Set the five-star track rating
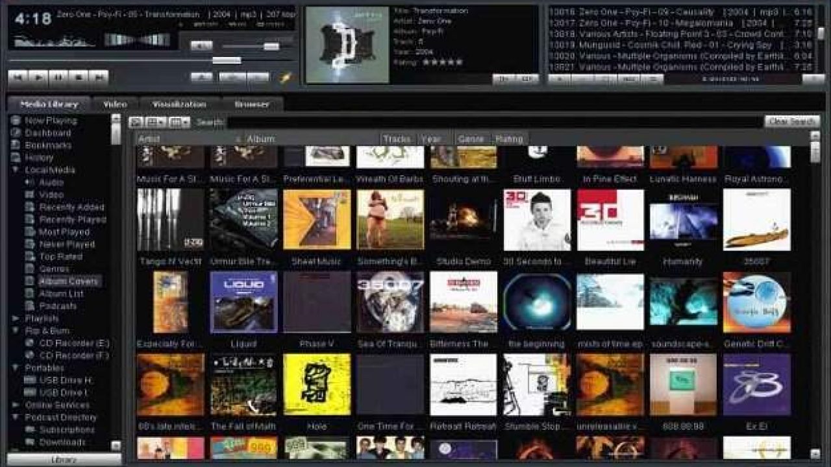Viewport: 831px width, 467px height. [443, 62]
